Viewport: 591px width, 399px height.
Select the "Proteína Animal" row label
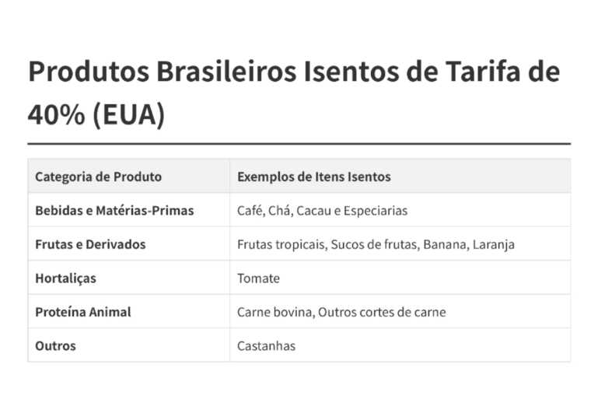(82, 312)
